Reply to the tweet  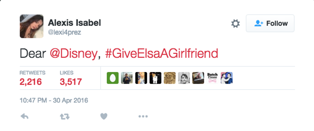[x=24, y=117]
